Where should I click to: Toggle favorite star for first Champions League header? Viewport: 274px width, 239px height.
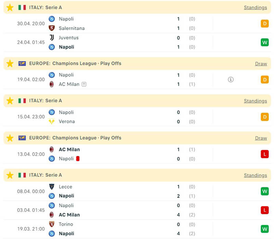pos(10,63)
